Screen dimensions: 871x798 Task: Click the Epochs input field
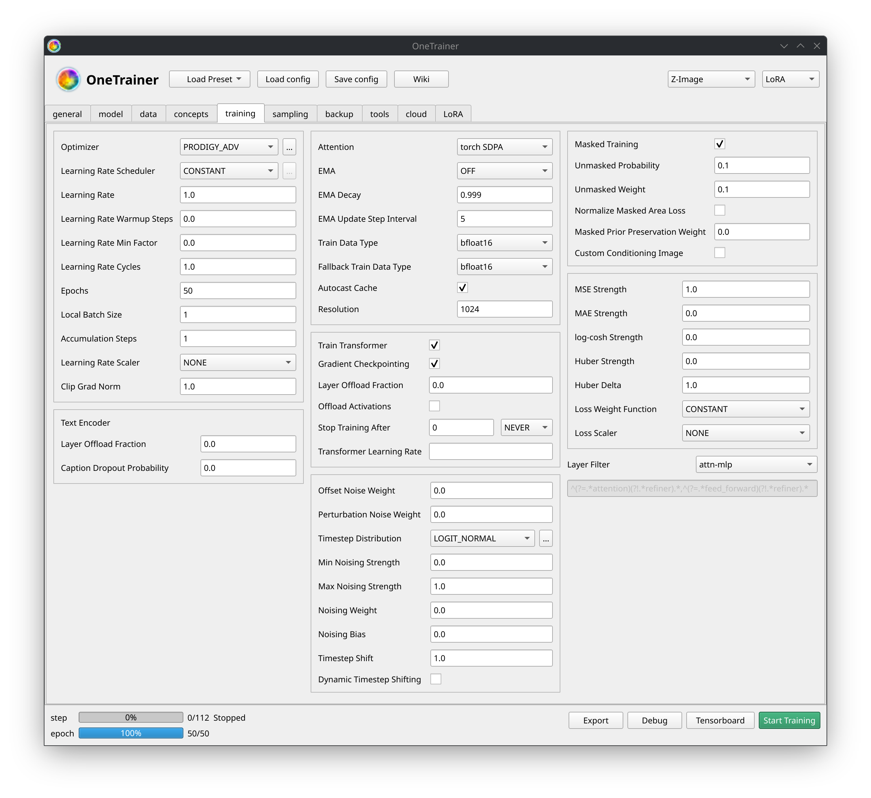pyautogui.click(x=238, y=291)
